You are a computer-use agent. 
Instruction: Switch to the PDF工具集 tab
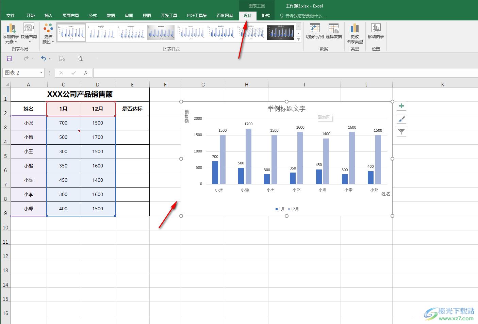[197, 16]
